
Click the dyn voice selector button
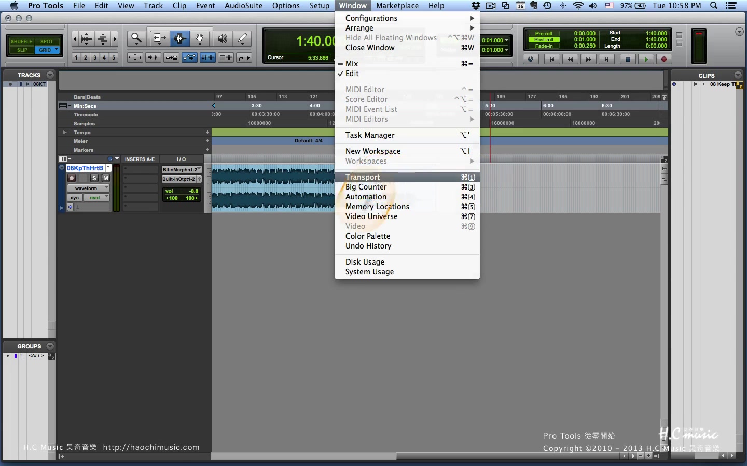pos(75,198)
